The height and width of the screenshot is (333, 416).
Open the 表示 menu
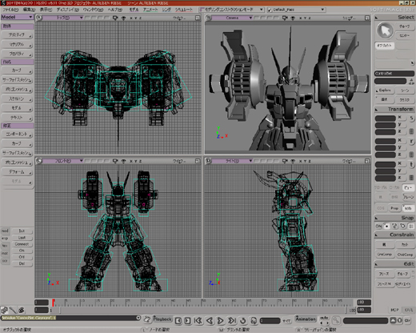pyautogui.click(x=46, y=10)
